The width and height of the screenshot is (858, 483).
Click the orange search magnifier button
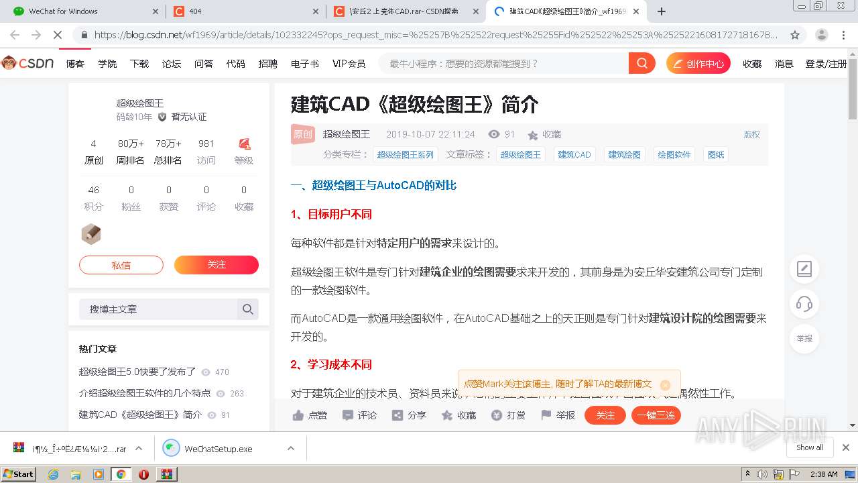[x=641, y=64]
